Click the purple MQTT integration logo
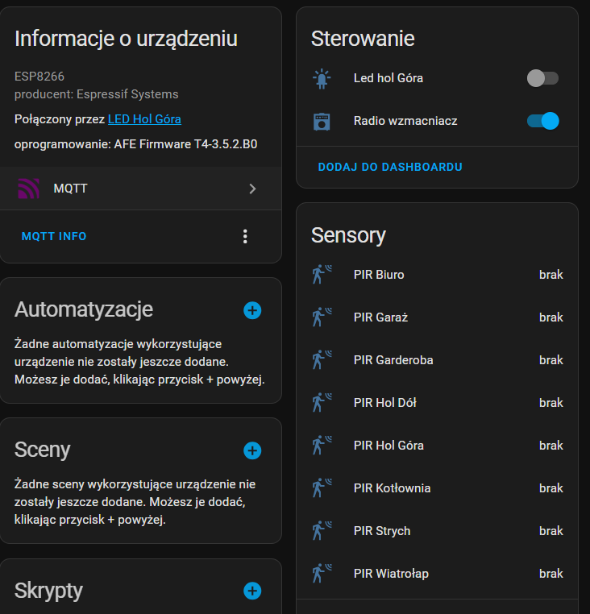The image size is (590, 614). pyautogui.click(x=28, y=189)
